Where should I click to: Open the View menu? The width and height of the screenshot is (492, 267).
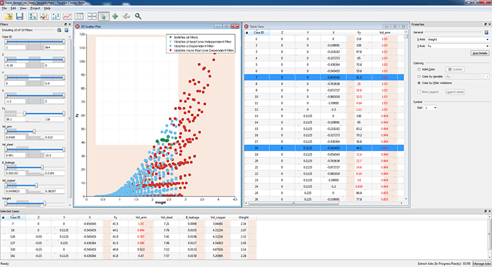tap(23, 8)
